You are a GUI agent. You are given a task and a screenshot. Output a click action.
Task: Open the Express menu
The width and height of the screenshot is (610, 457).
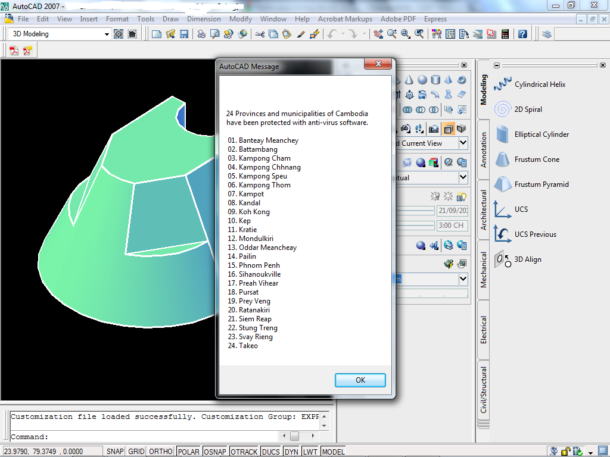[435, 19]
